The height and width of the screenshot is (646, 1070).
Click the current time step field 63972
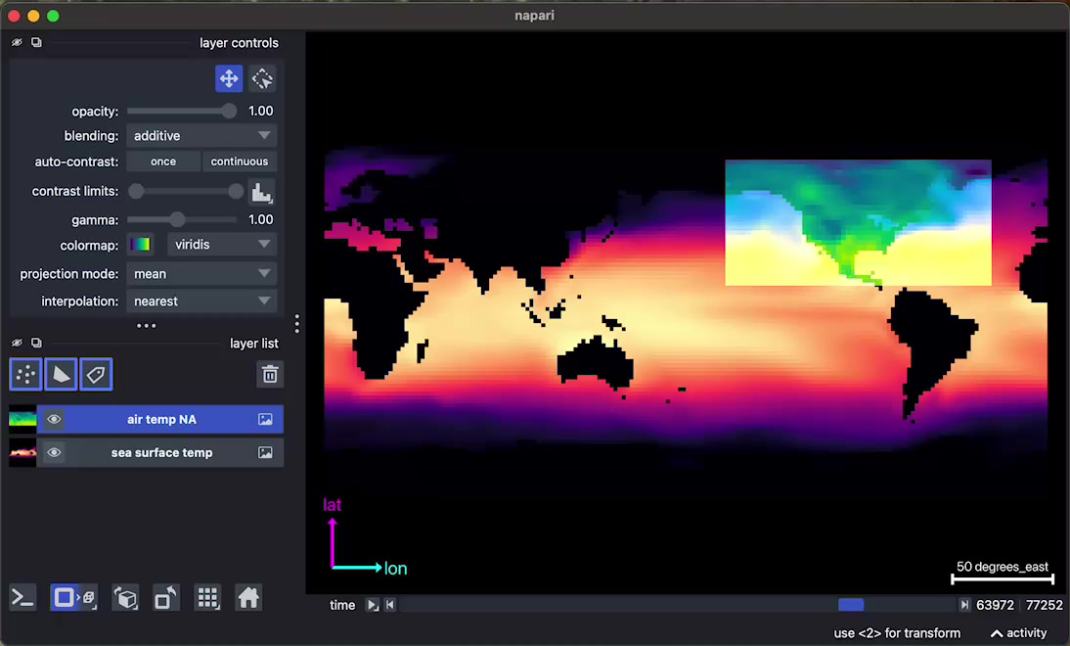pos(995,605)
